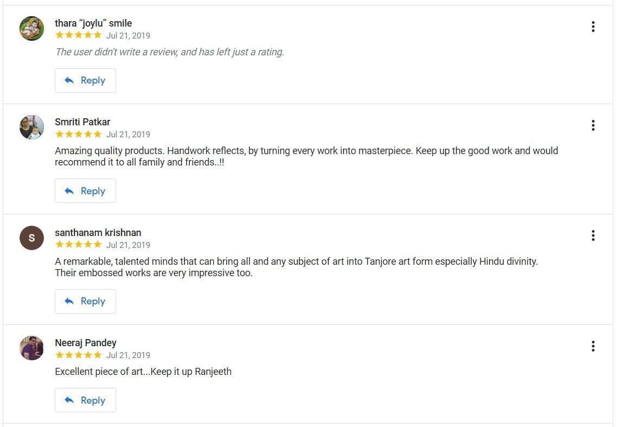Reply to thara "joylu" smile's rating
This screenshot has height=427, width=622.
85,80
